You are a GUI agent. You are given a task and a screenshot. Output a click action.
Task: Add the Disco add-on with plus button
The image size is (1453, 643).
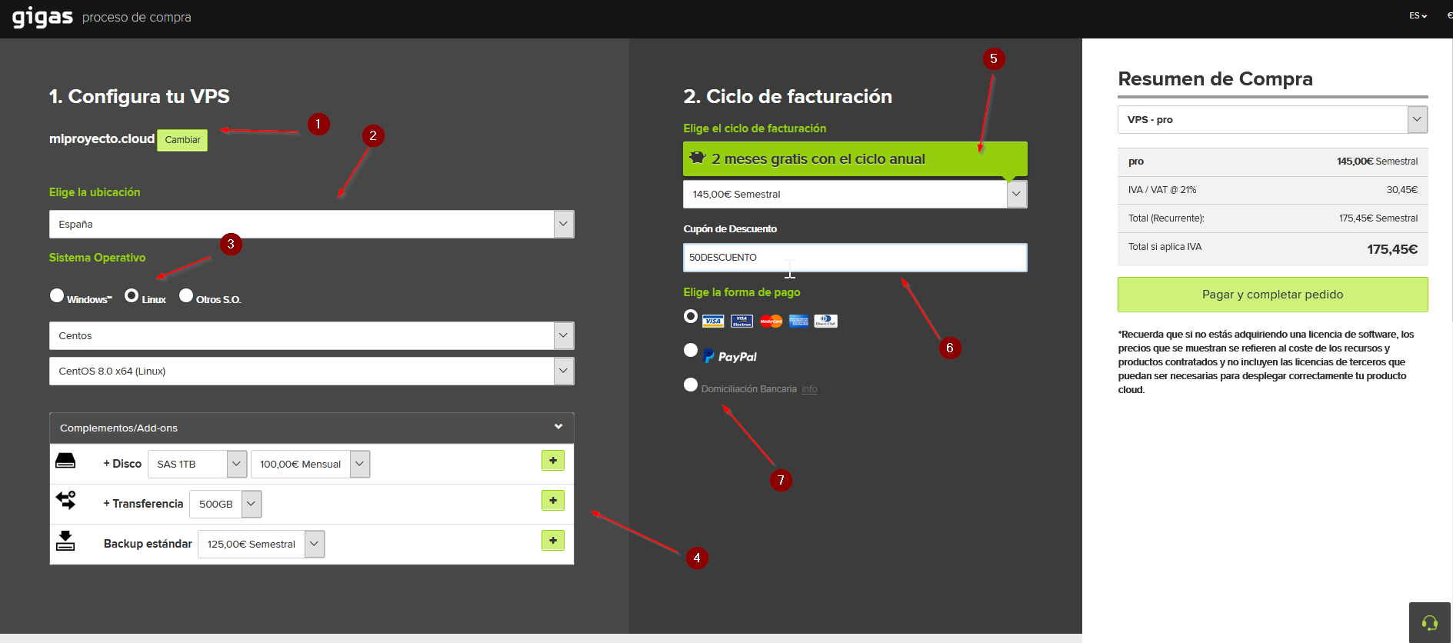click(x=553, y=461)
